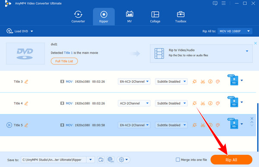Open Title 3 audio track dropdown
The image size is (259, 167).
pos(134,81)
